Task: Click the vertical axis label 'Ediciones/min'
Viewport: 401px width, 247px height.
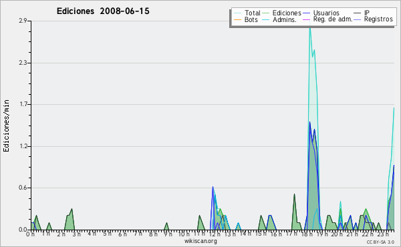Action: point(6,126)
